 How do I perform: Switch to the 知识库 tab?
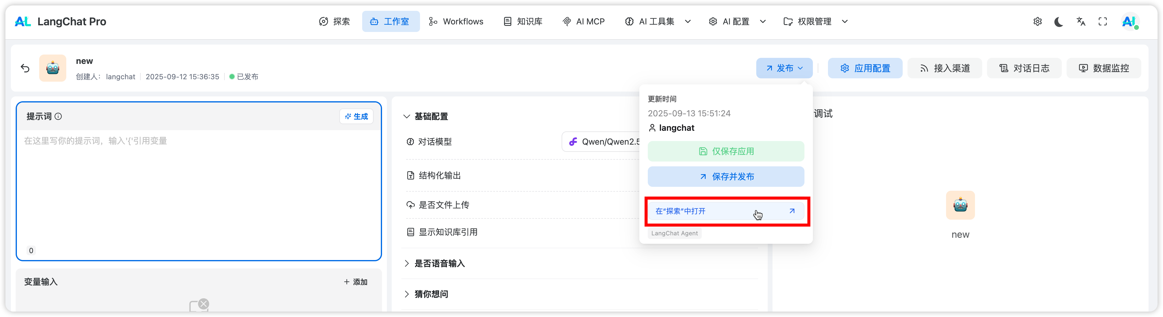[x=523, y=22]
